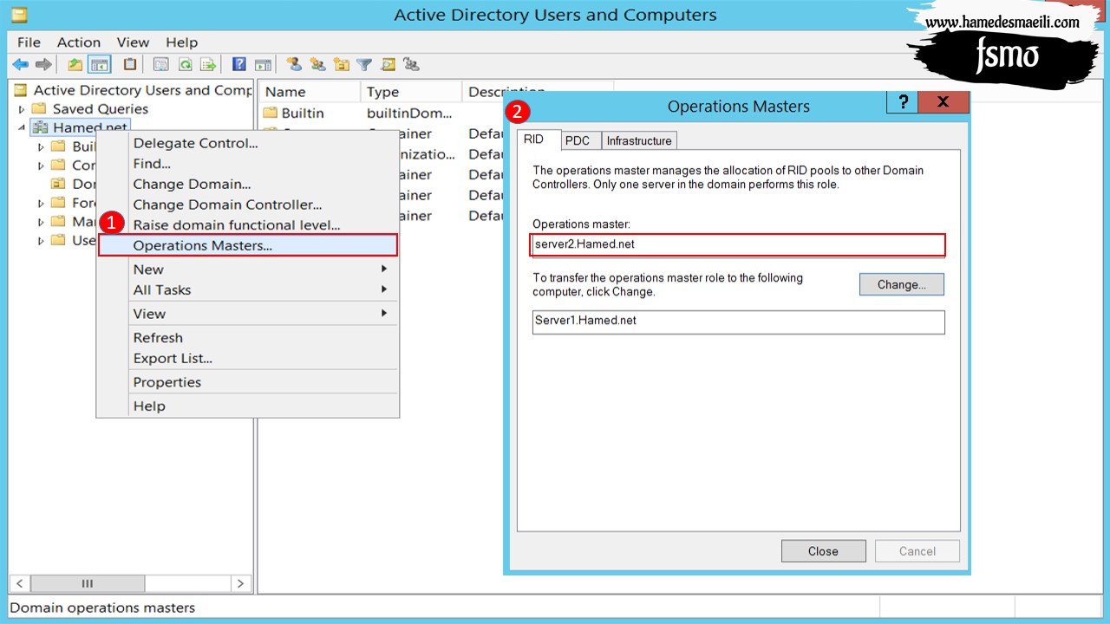Click the Server1.Hamed.net transfer target field
The height and width of the screenshot is (624, 1110).
tap(738, 321)
